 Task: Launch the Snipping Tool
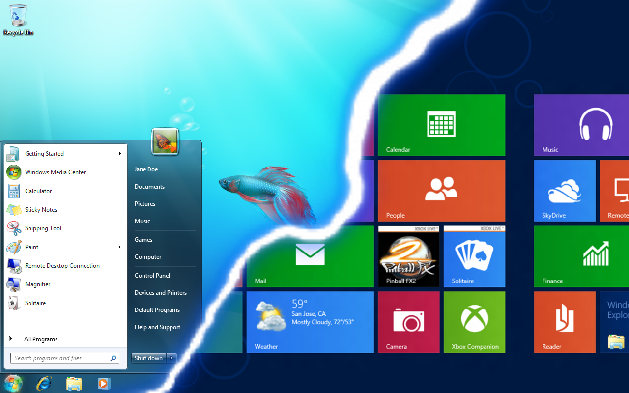point(66,228)
